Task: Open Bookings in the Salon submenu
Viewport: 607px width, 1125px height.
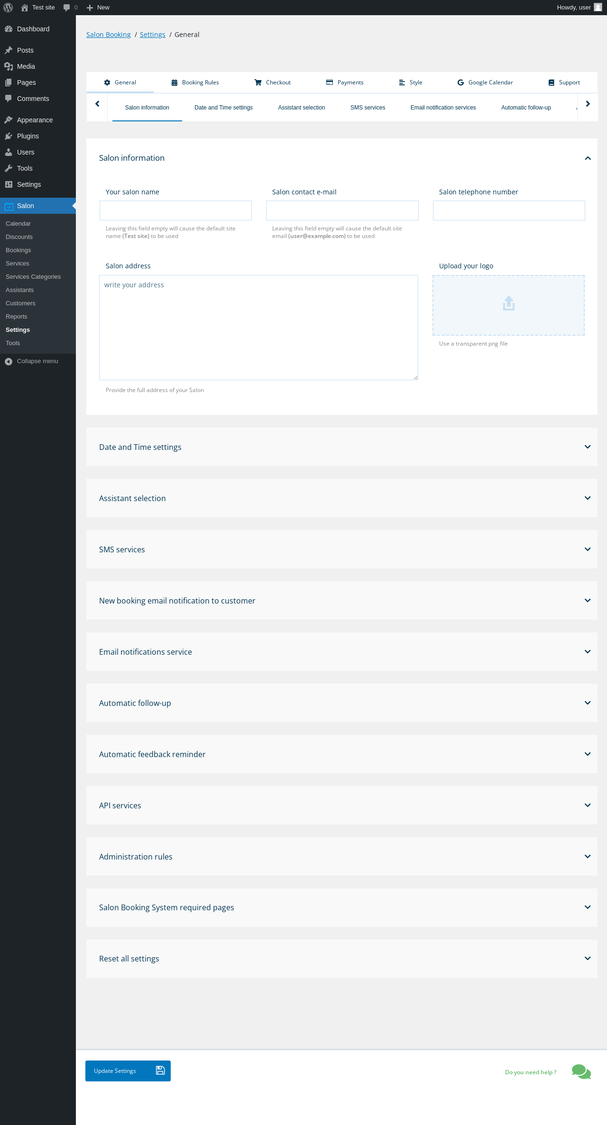Action: click(18, 250)
